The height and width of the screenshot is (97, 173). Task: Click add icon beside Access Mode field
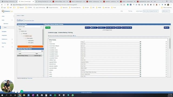coord(141,44)
